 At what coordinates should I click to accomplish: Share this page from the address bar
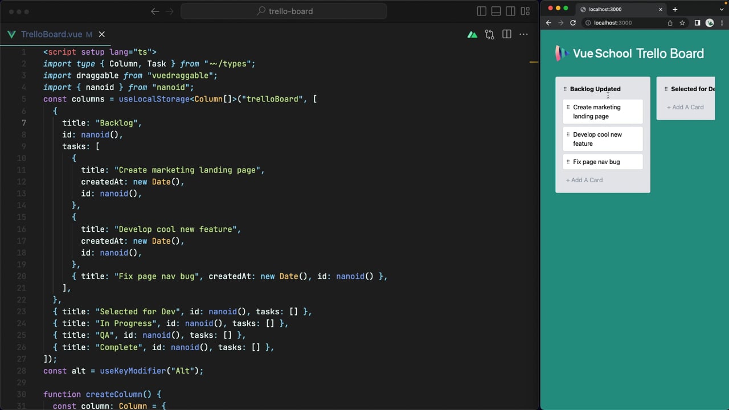(x=670, y=23)
